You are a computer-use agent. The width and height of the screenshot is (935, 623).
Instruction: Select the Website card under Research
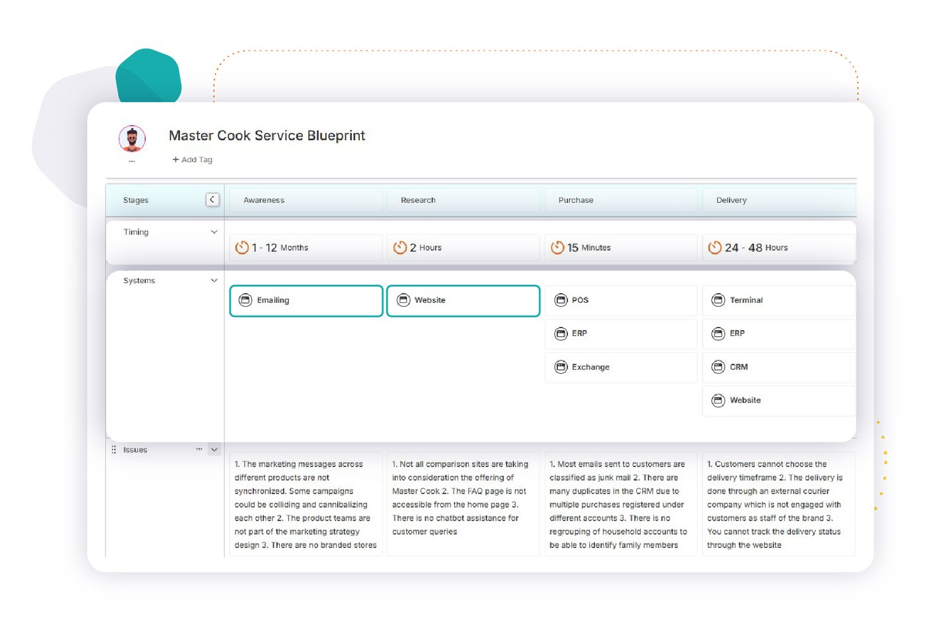(463, 300)
